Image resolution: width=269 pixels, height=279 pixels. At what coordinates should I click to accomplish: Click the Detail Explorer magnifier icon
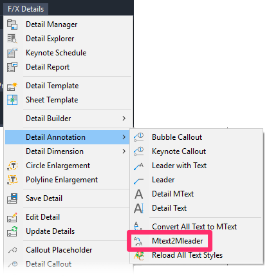coord(12,39)
